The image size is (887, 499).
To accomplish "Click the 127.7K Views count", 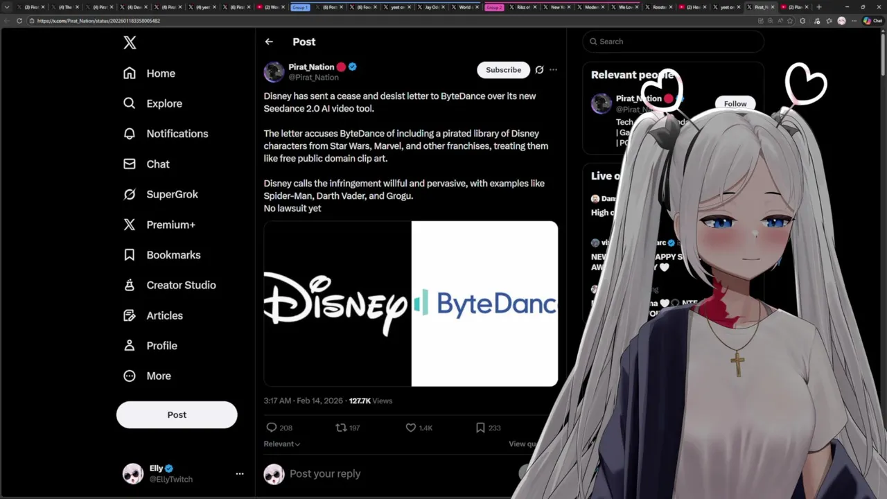I will 371,401.
